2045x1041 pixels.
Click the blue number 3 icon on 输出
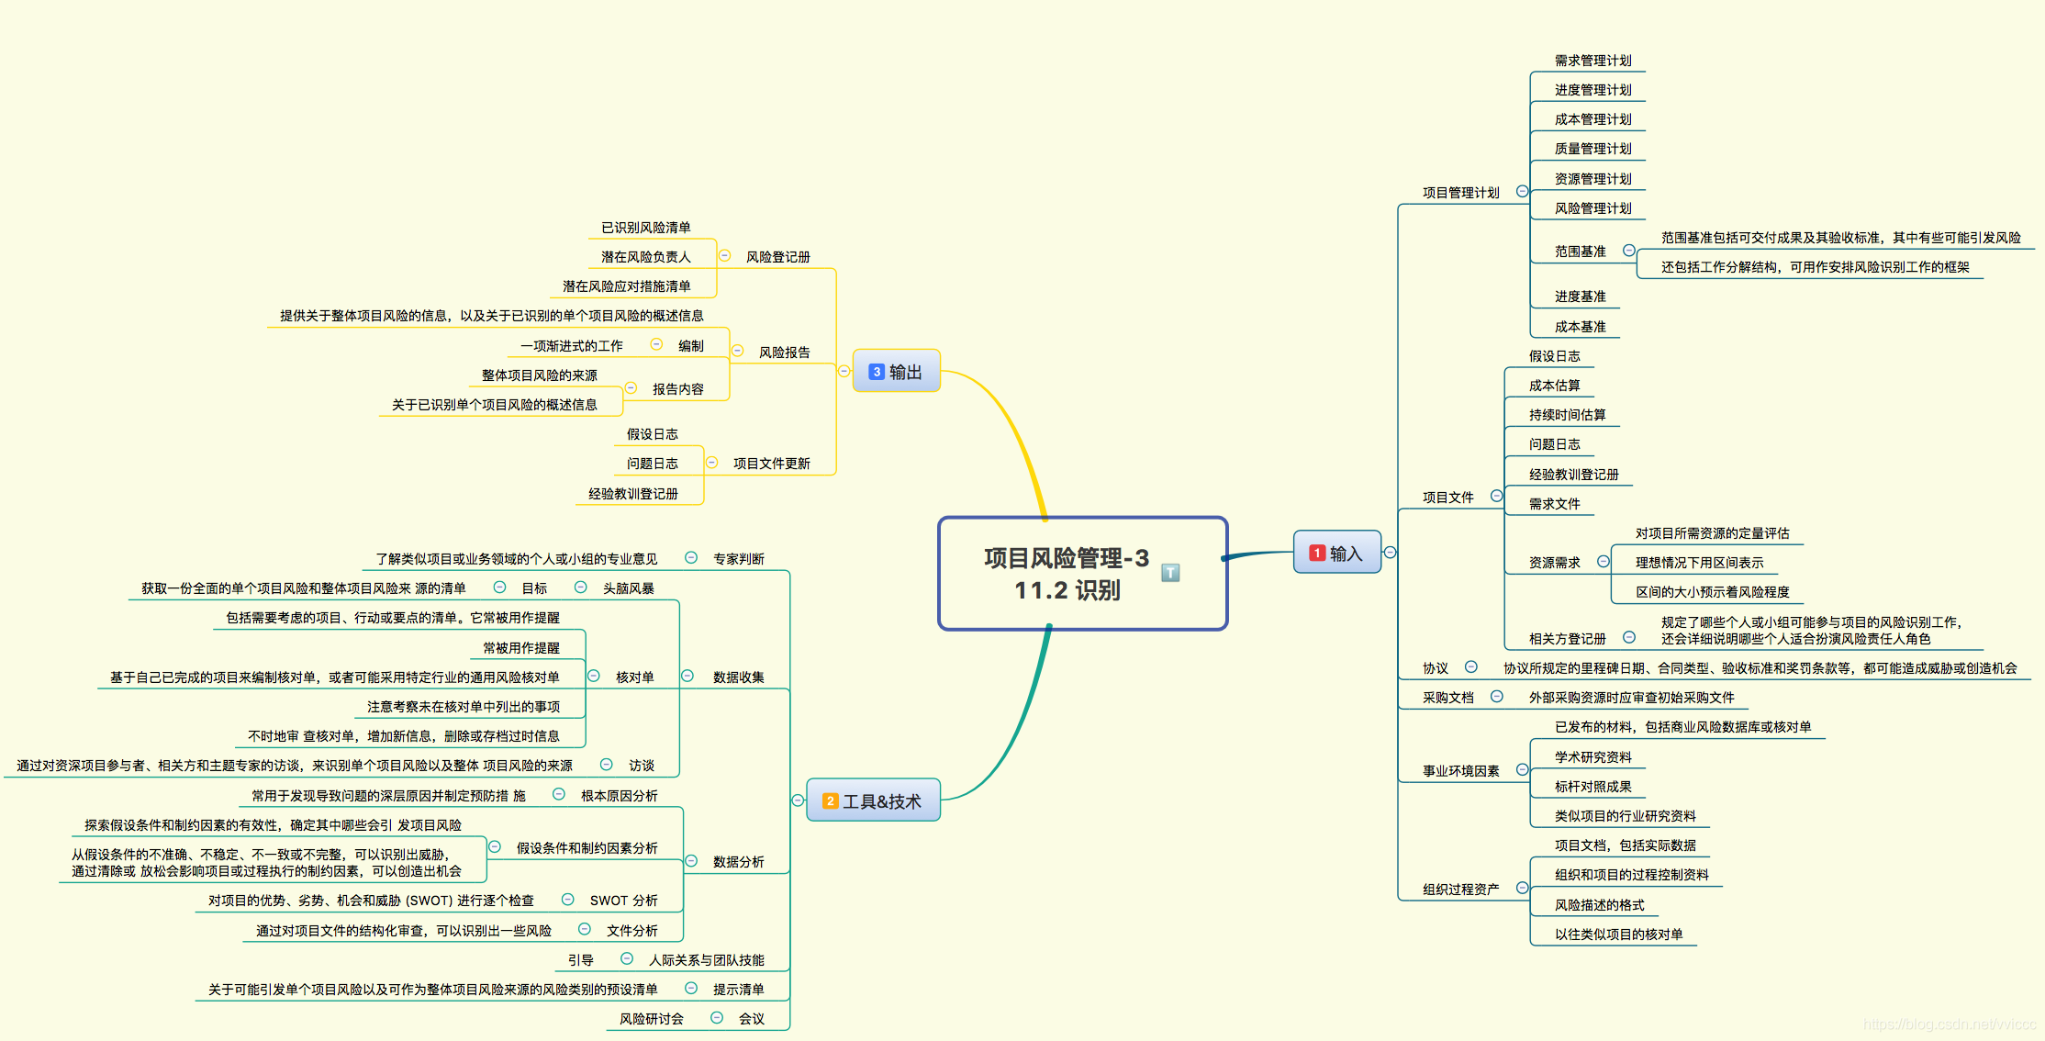click(877, 372)
